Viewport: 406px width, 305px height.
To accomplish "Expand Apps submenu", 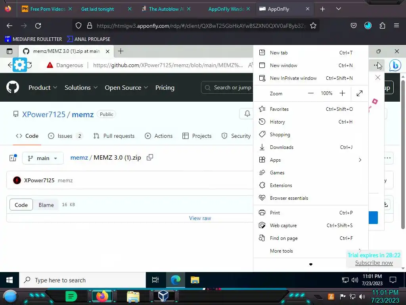I will point(311,160).
